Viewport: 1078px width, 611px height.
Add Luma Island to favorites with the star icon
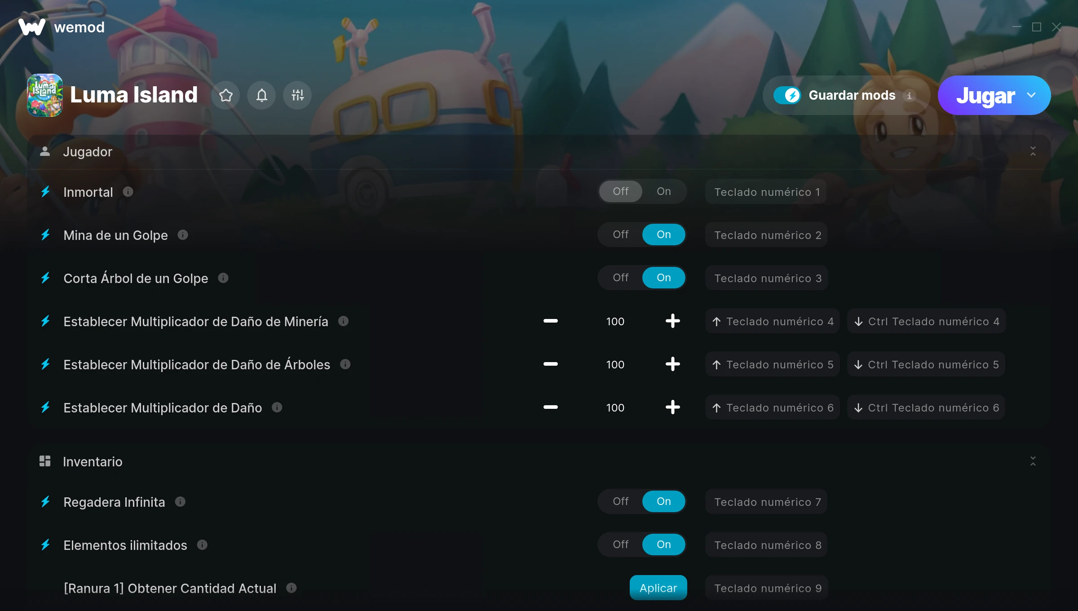[225, 95]
